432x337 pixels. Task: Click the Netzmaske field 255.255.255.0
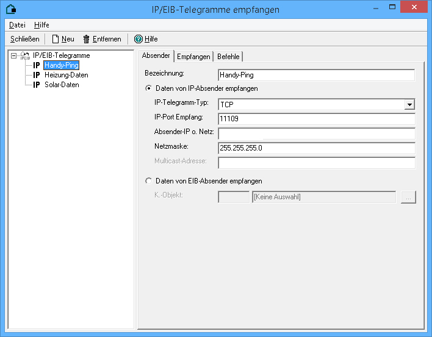[x=316, y=148]
